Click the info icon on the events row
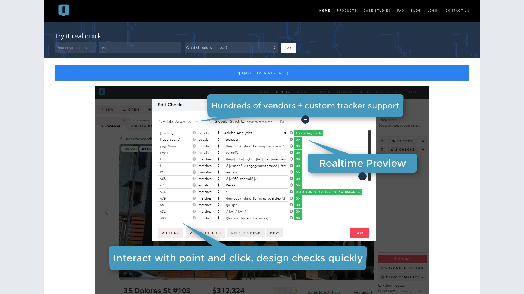 click(194, 153)
